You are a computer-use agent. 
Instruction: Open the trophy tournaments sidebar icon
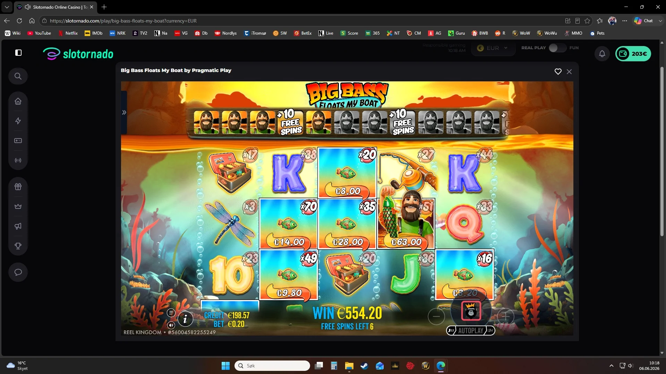tap(18, 246)
